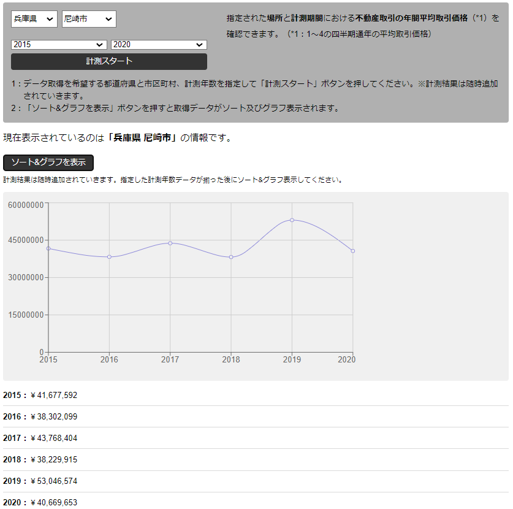
Task: Click the 2015 data point on the chart
Action: 48,248
